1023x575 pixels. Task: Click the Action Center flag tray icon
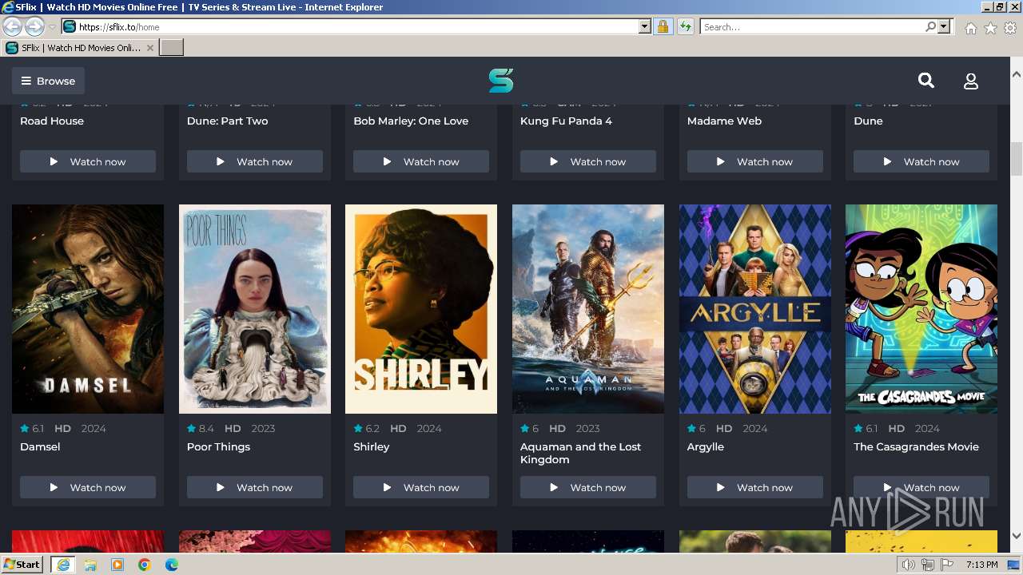point(948,565)
